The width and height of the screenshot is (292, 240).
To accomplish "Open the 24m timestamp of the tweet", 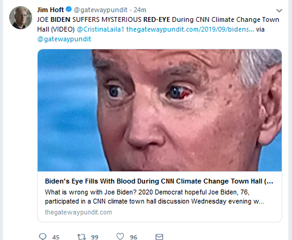I will click(x=140, y=10).
